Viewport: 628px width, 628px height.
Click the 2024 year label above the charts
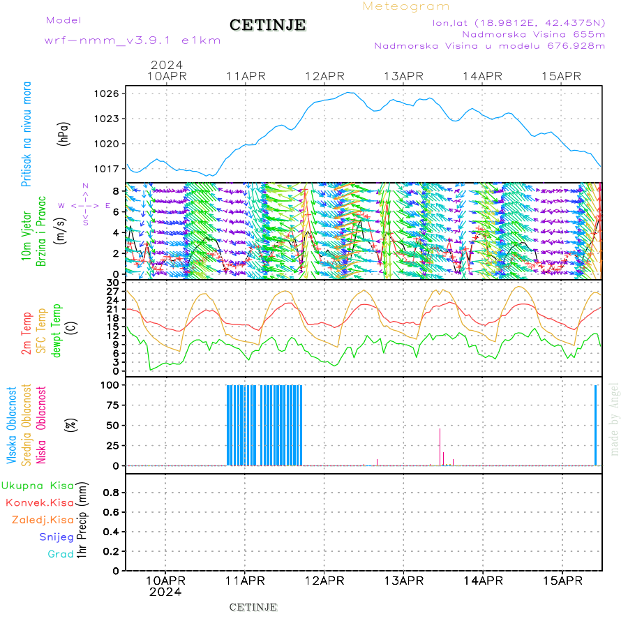(167, 65)
